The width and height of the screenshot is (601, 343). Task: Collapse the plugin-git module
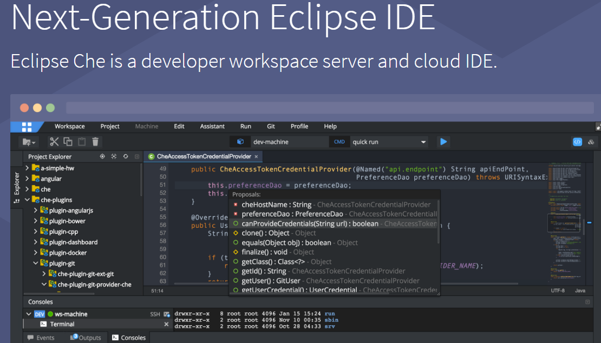coord(36,263)
